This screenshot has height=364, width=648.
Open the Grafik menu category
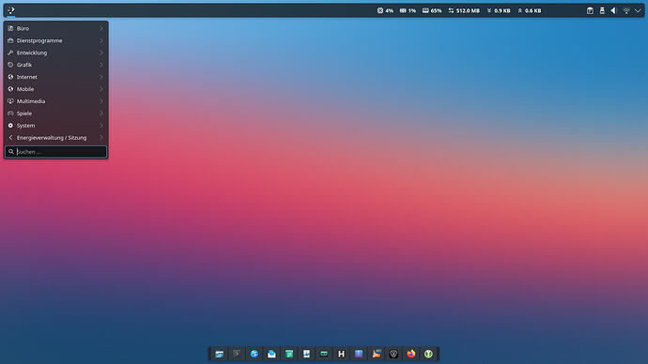click(x=55, y=65)
